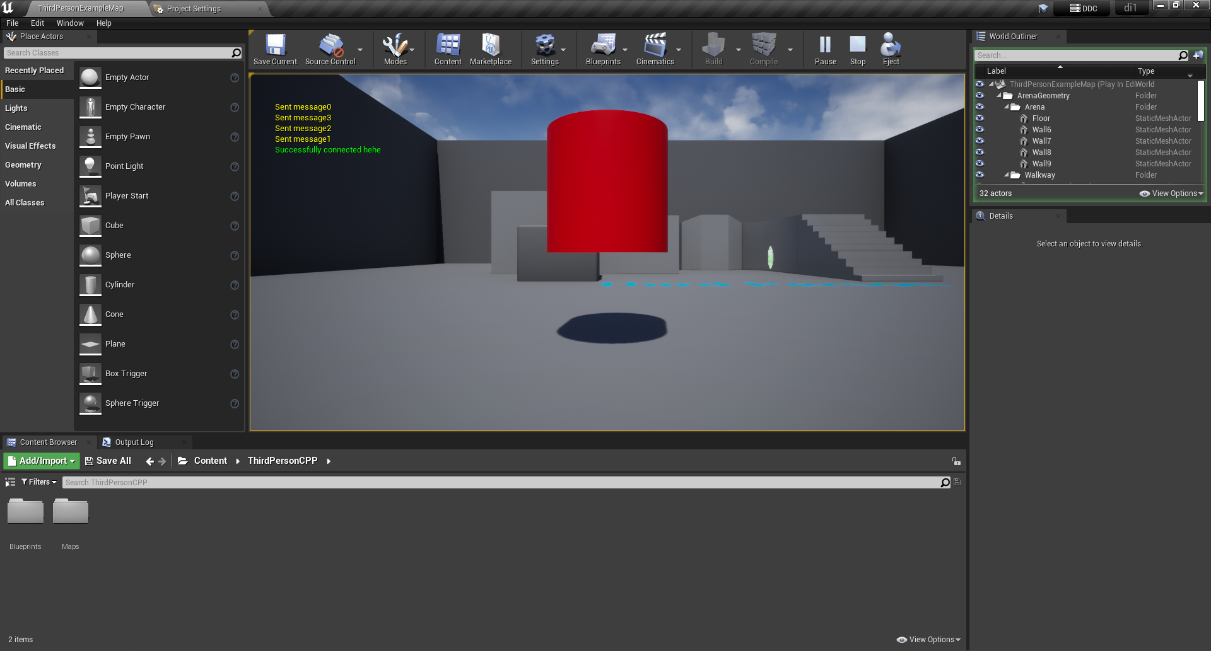Switch to the Output Log tab
Viewport: 1211px width, 651px height.
tap(134, 442)
